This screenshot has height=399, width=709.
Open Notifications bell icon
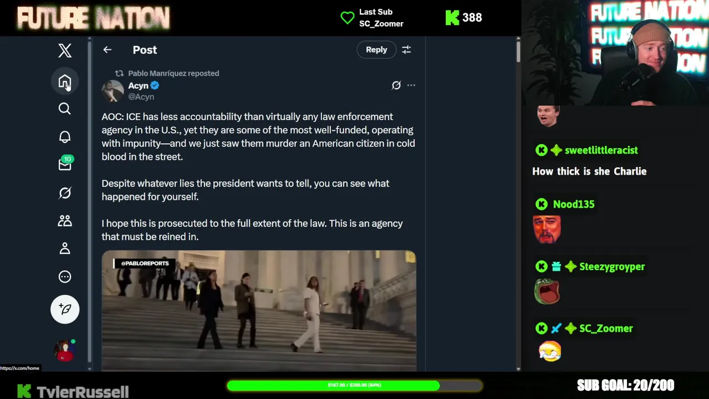point(65,137)
